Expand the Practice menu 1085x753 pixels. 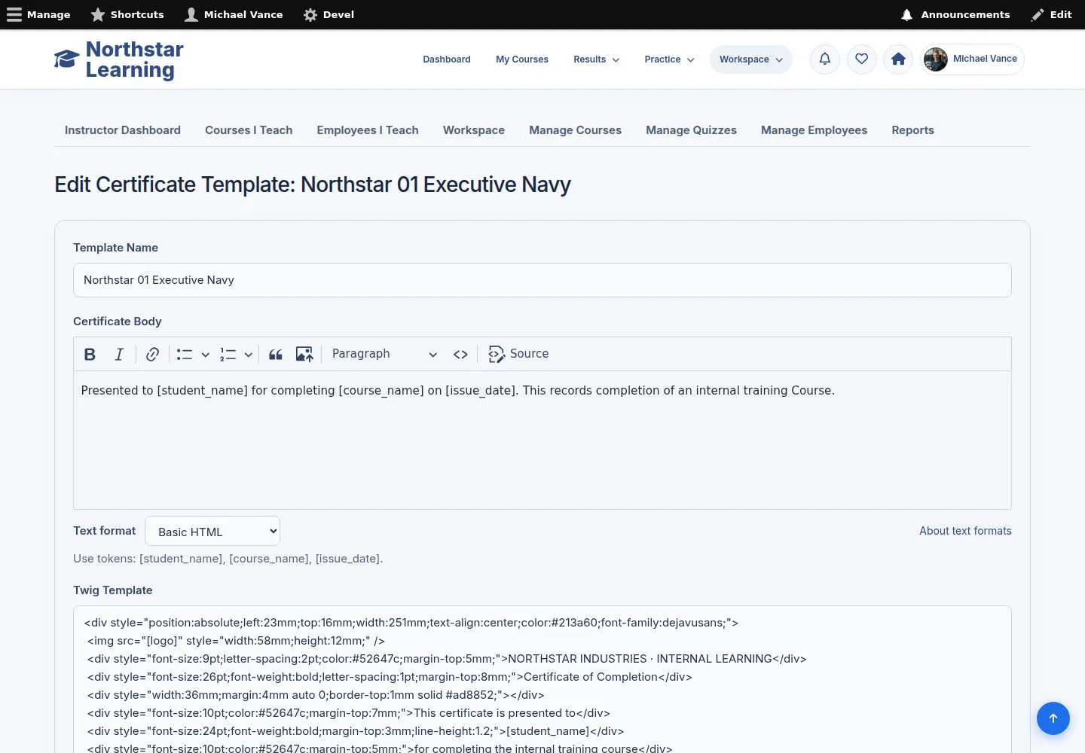[669, 59]
